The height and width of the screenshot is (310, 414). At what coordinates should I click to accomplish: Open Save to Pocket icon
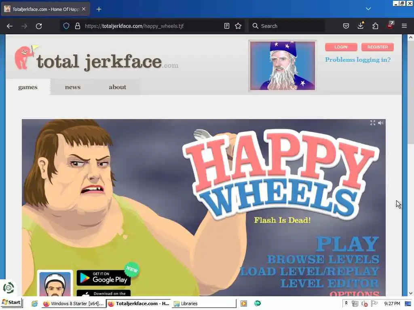pyautogui.click(x=346, y=26)
